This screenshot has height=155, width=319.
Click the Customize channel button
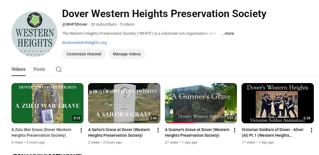click(x=84, y=54)
